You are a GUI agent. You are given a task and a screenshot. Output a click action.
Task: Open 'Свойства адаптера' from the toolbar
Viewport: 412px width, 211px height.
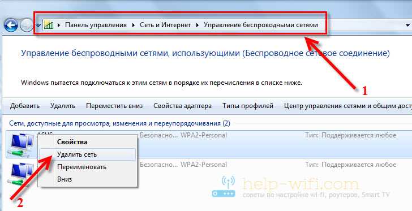point(182,106)
